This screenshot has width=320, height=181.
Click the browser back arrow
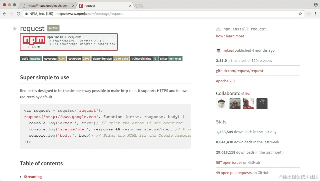pos(4,14)
